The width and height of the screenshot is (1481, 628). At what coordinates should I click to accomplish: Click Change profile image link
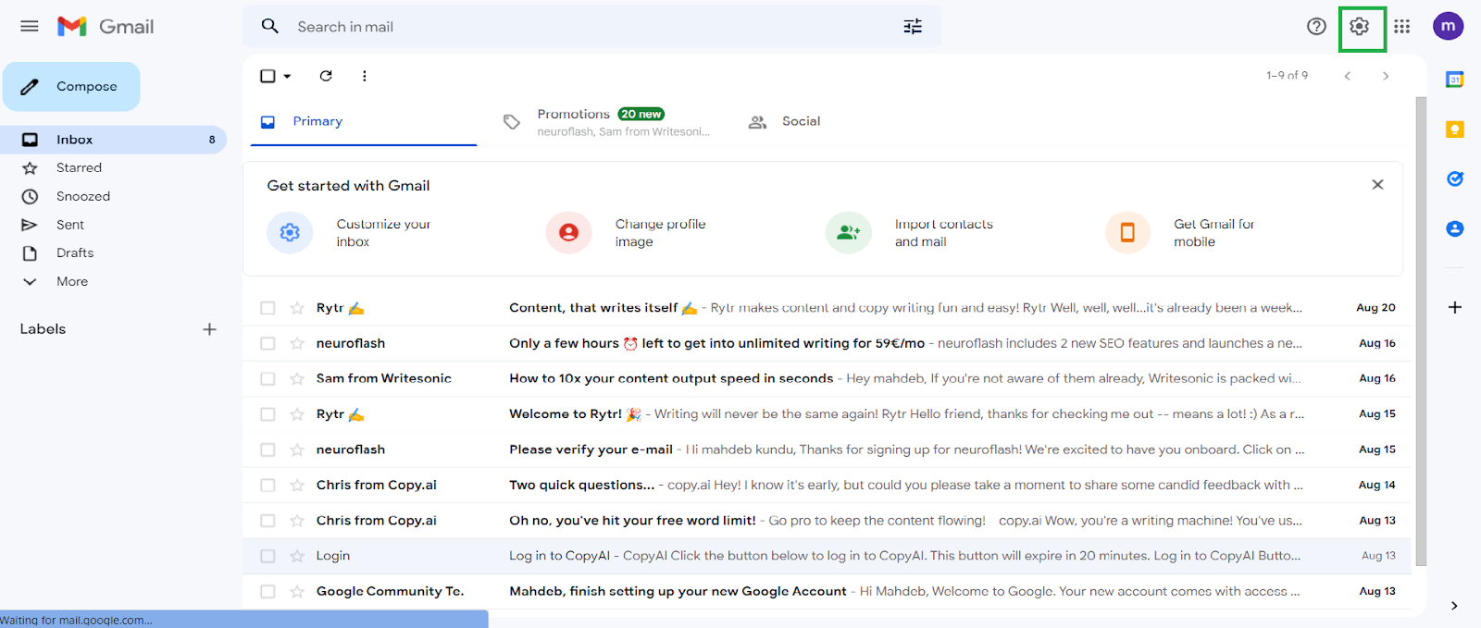click(x=660, y=232)
